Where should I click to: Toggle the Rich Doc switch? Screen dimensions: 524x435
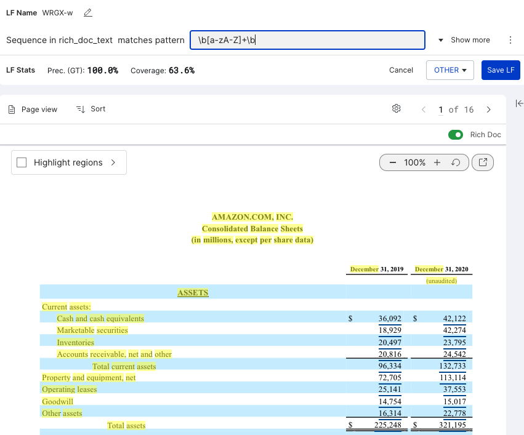tap(456, 135)
